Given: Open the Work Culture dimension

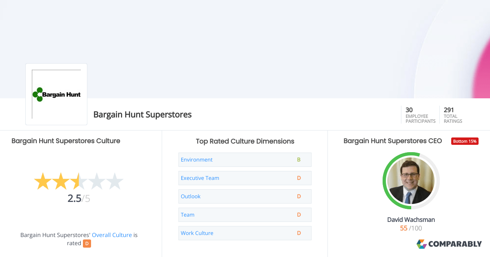Looking at the screenshot, I should pos(197,233).
